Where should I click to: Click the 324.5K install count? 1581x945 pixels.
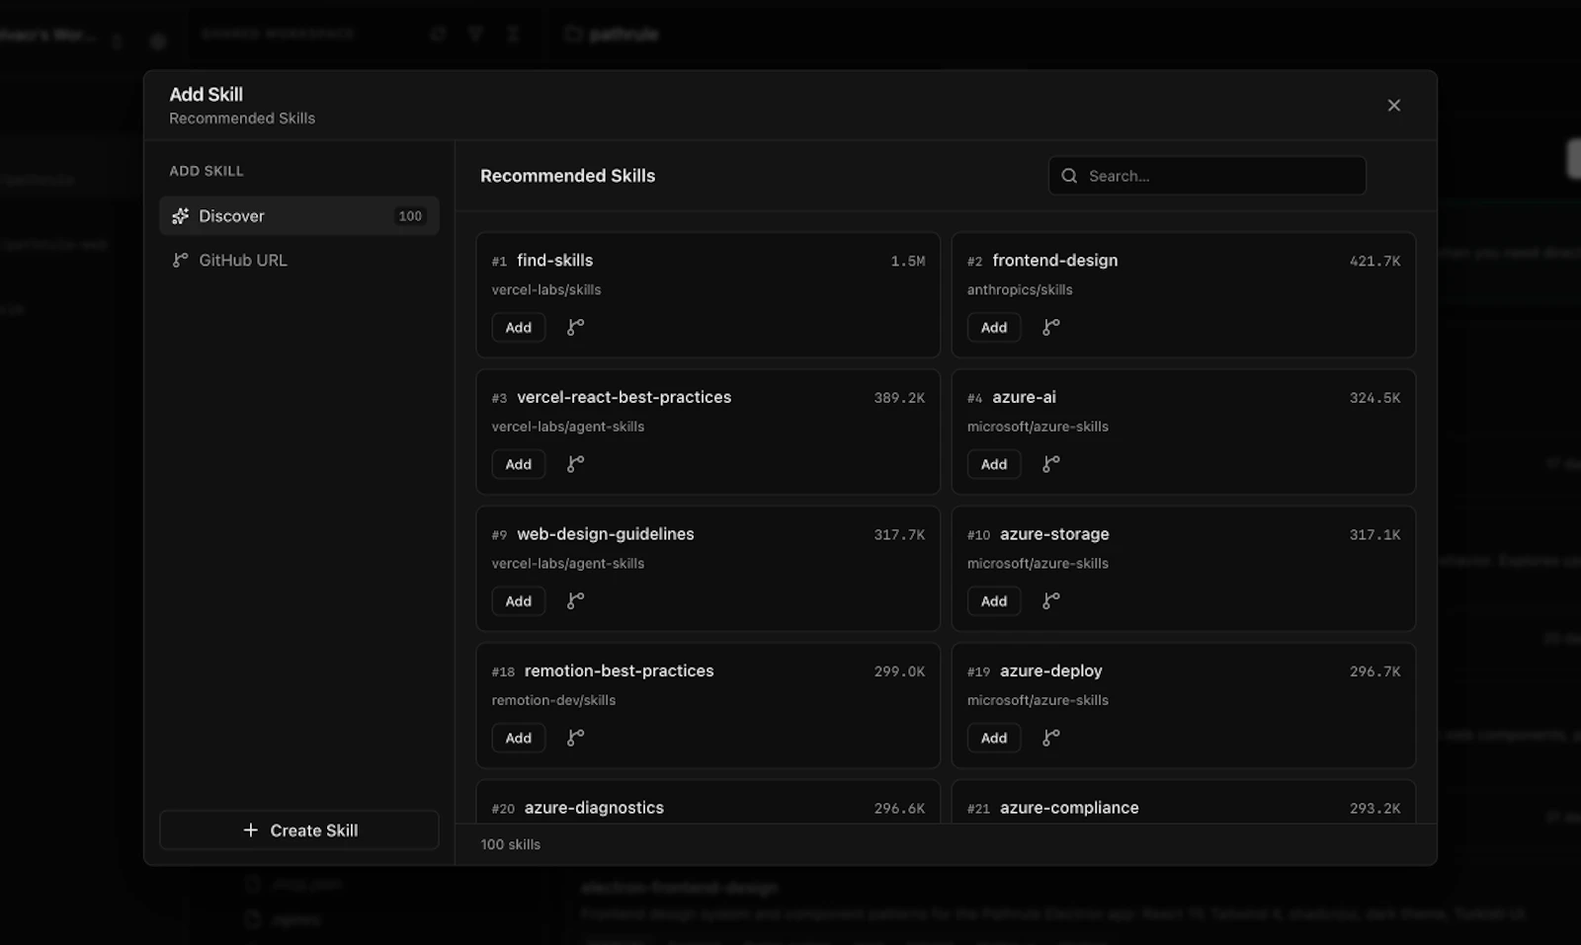(x=1374, y=398)
